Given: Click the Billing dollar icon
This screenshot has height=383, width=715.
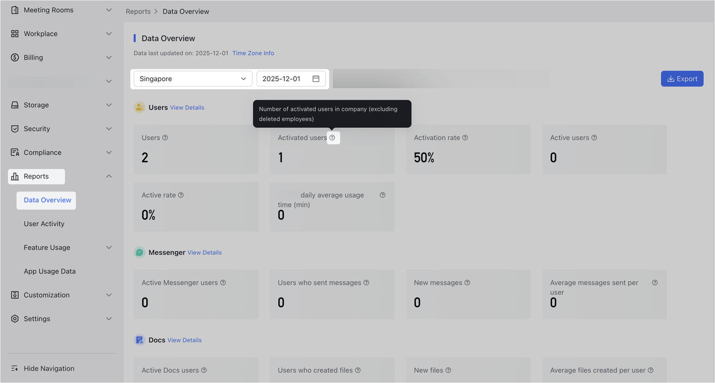Looking at the screenshot, I should tap(15, 58).
